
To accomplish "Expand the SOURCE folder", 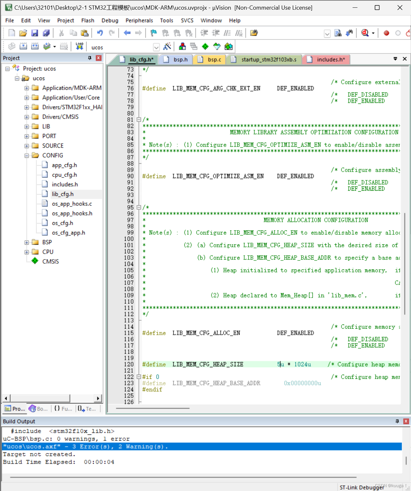I will click(x=27, y=146).
